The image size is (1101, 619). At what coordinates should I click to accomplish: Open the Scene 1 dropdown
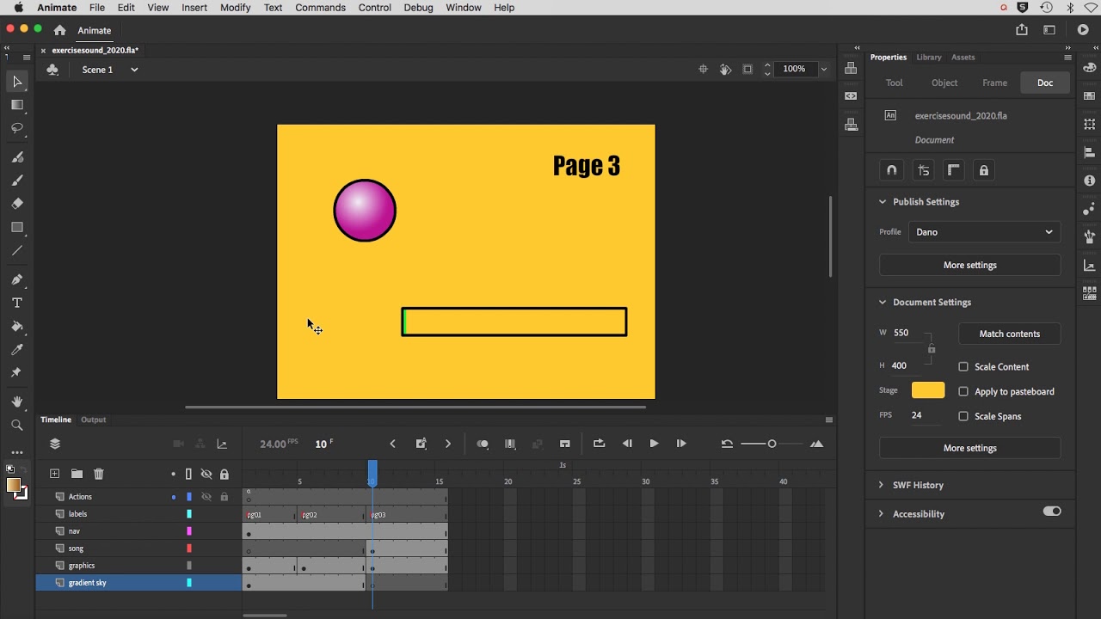pyautogui.click(x=134, y=70)
